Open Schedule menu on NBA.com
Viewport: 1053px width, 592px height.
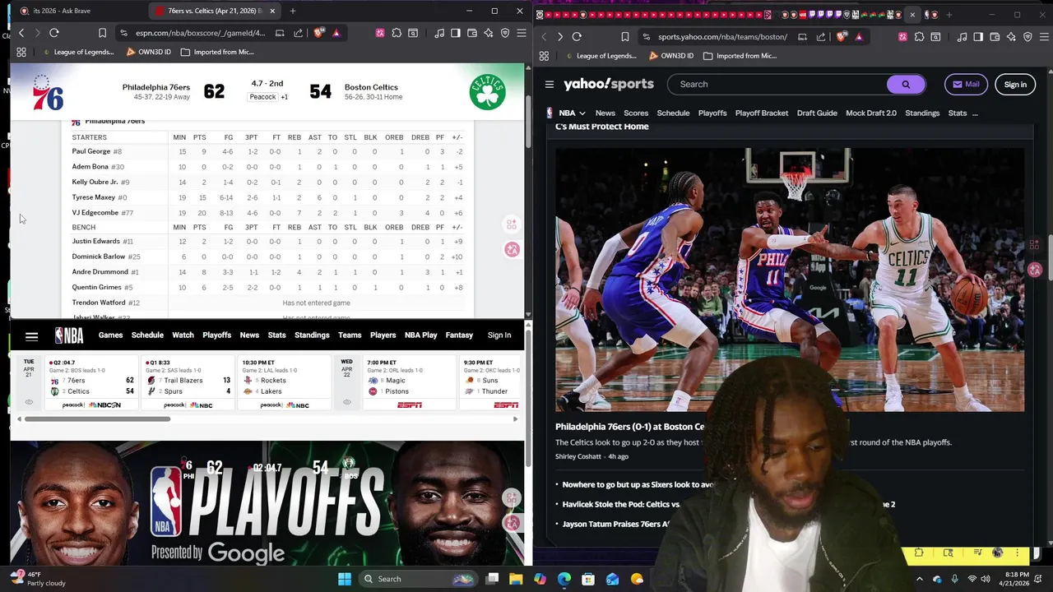147,335
